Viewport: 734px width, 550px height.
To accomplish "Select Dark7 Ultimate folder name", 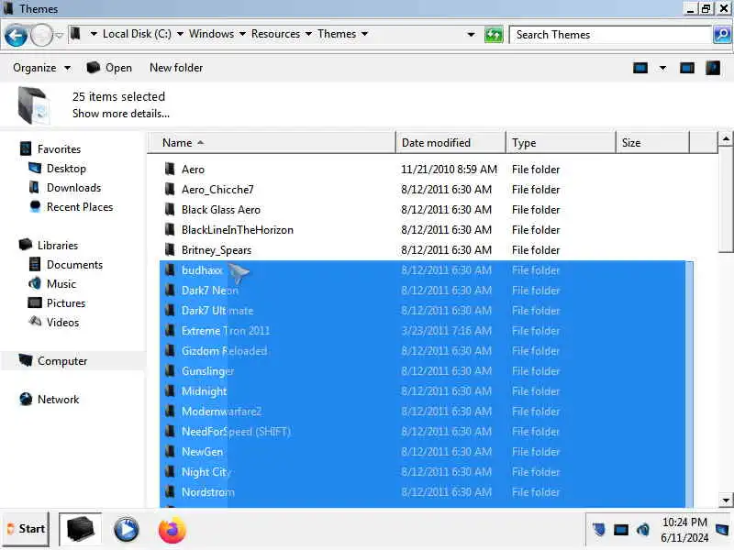I will (x=217, y=310).
